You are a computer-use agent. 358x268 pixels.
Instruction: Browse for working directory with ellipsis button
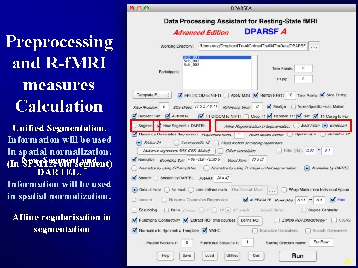pyautogui.click(x=314, y=46)
